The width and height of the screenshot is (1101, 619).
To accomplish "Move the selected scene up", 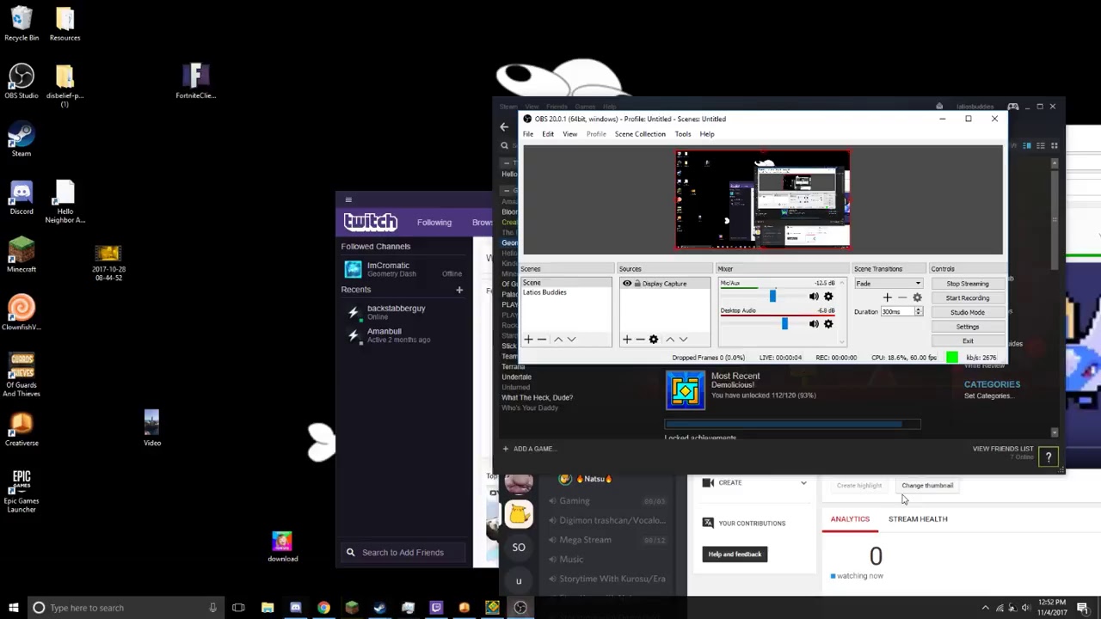I will pos(558,340).
